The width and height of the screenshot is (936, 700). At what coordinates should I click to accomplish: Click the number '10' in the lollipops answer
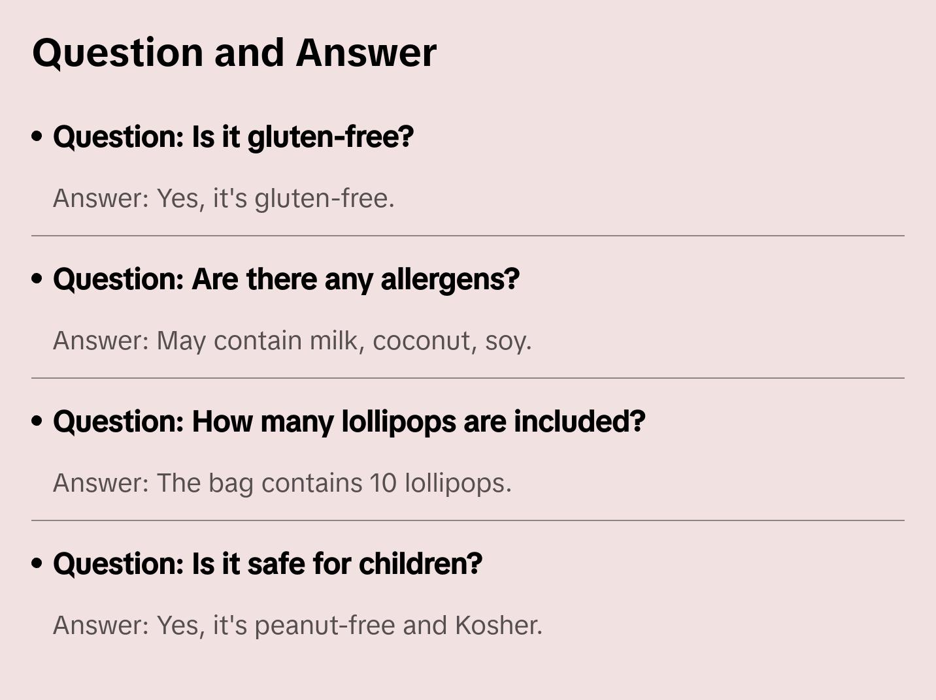(383, 483)
